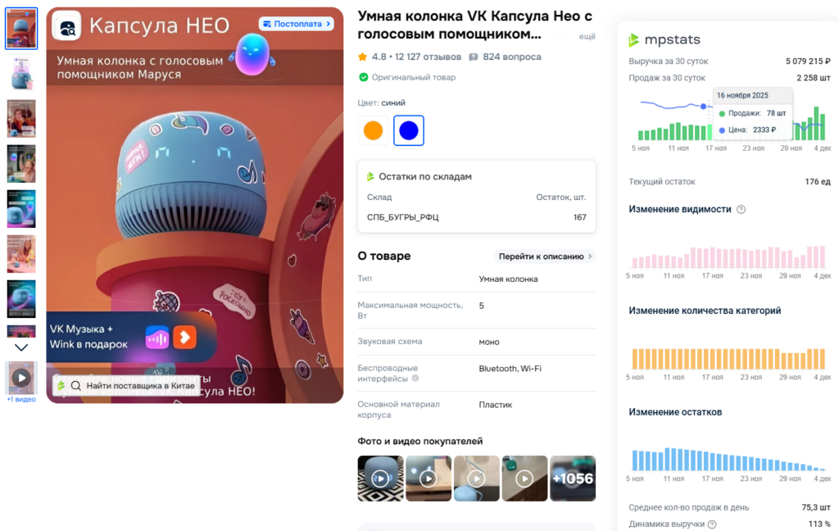Image resolution: width=839 pixels, height=531 pixels.
Task: Open Перейти к описанию in О товаре section
Action: pos(544,256)
